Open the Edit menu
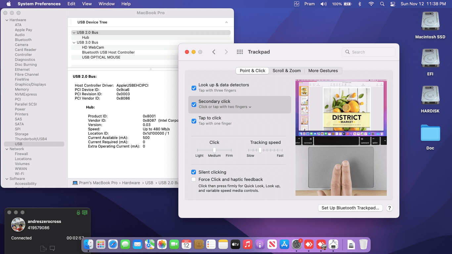This screenshot has width=452, height=254. 71,4
